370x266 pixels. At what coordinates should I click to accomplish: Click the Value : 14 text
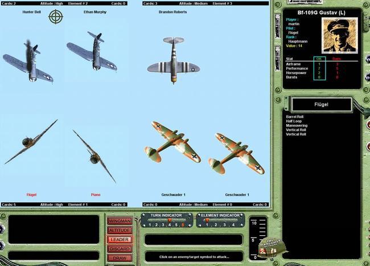pyautogui.click(x=294, y=46)
